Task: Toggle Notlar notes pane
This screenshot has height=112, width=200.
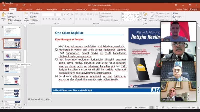Action: tap(129, 108)
